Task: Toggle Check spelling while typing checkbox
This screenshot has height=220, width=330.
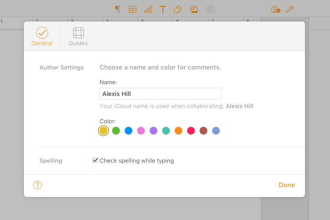Action: coord(95,160)
